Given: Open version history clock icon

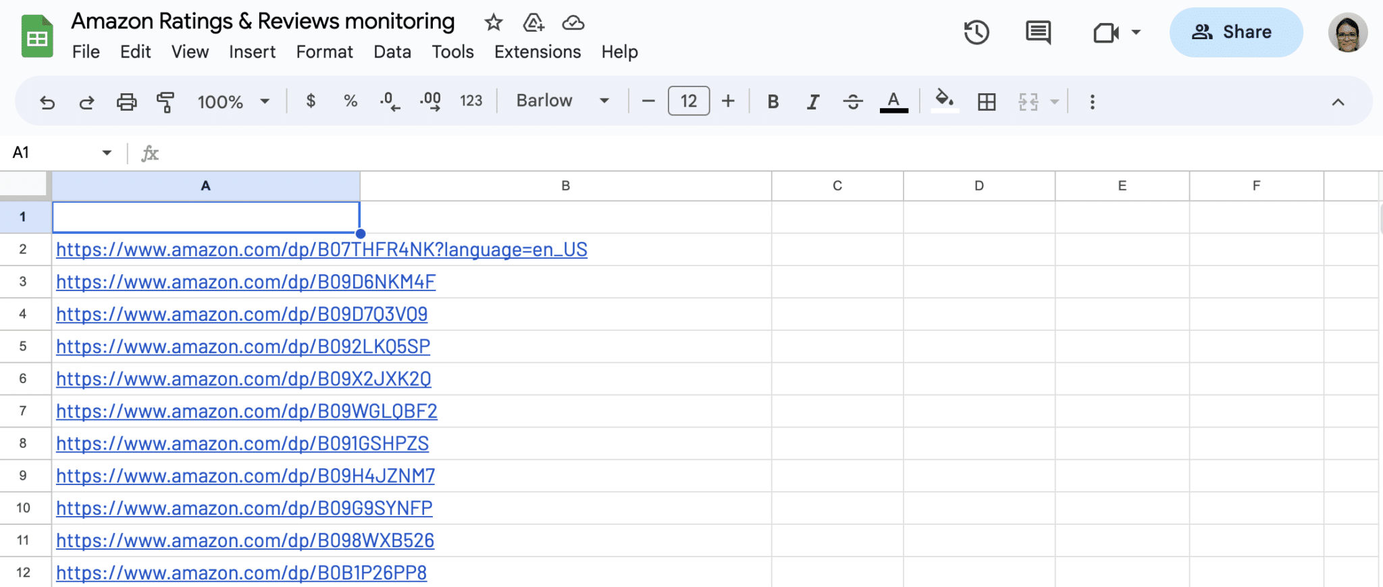Looking at the screenshot, I should pos(976,32).
